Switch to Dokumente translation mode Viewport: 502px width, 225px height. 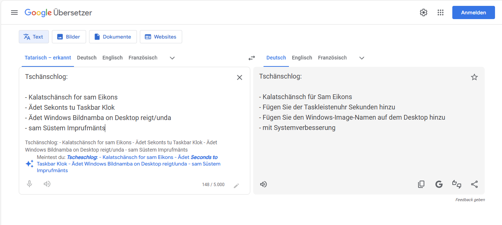tap(113, 37)
